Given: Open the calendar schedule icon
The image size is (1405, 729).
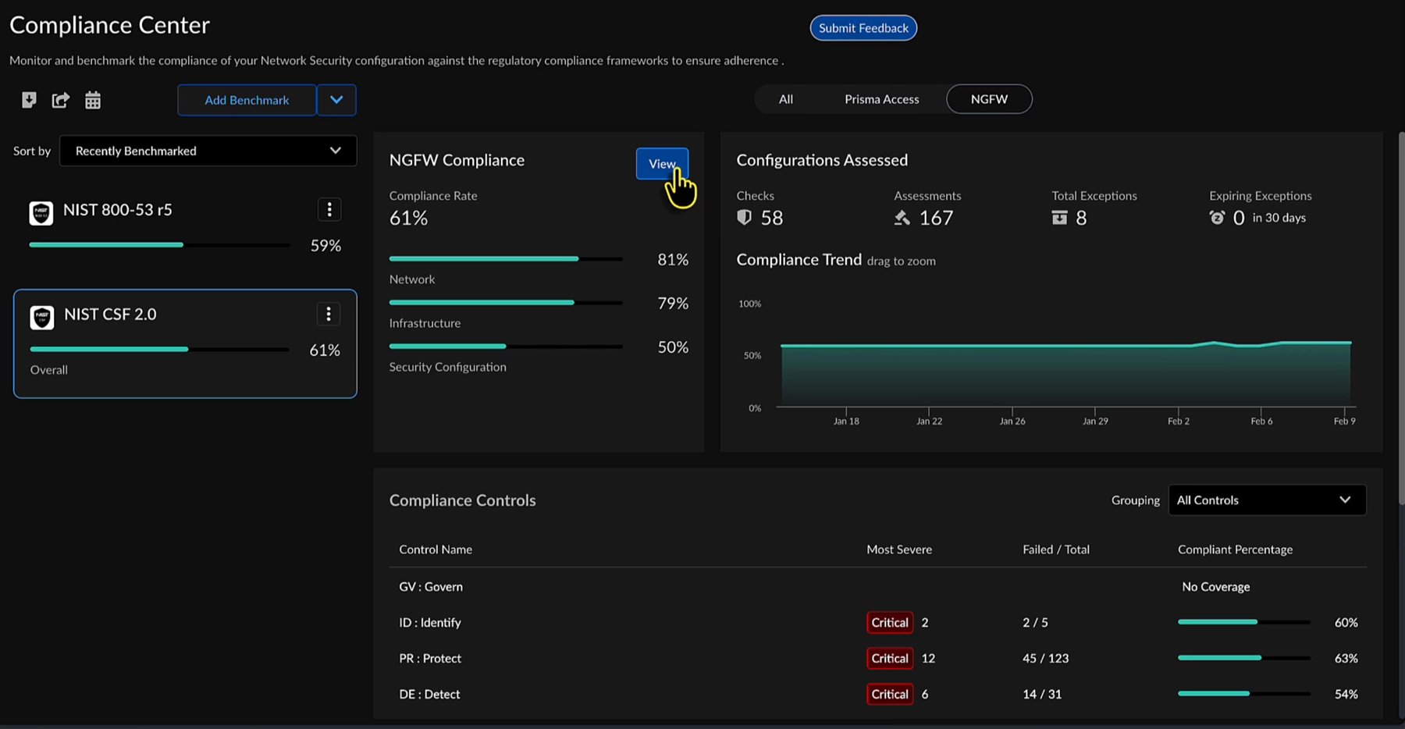Looking at the screenshot, I should click(93, 100).
